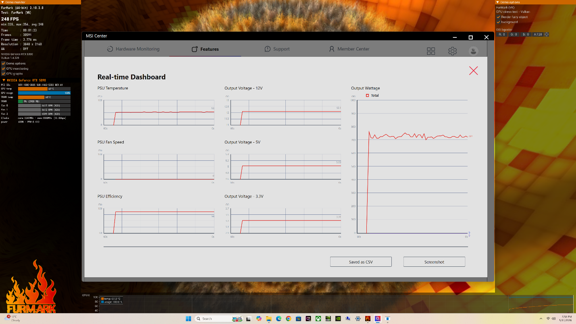Select the Features tab

point(205,49)
